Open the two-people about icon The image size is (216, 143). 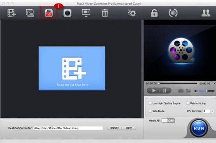point(206,13)
